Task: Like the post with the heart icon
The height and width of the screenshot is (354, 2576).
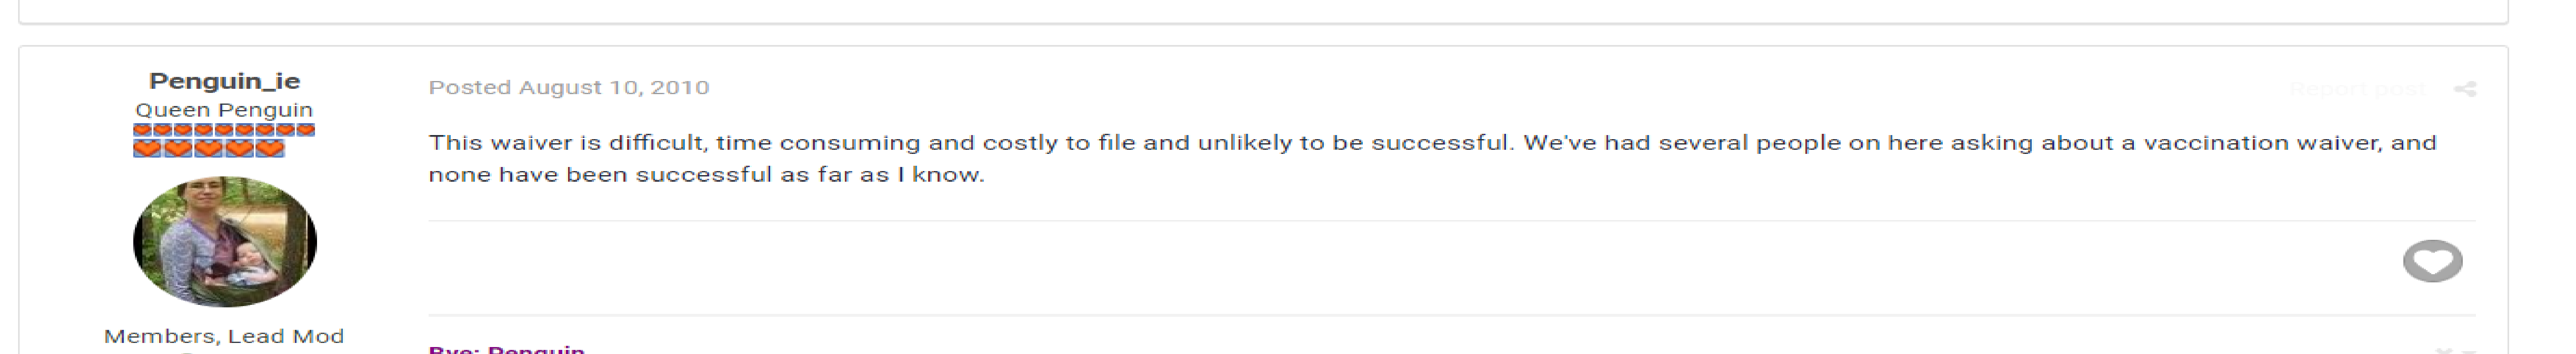Action: pyautogui.click(x=2432, y=261)
